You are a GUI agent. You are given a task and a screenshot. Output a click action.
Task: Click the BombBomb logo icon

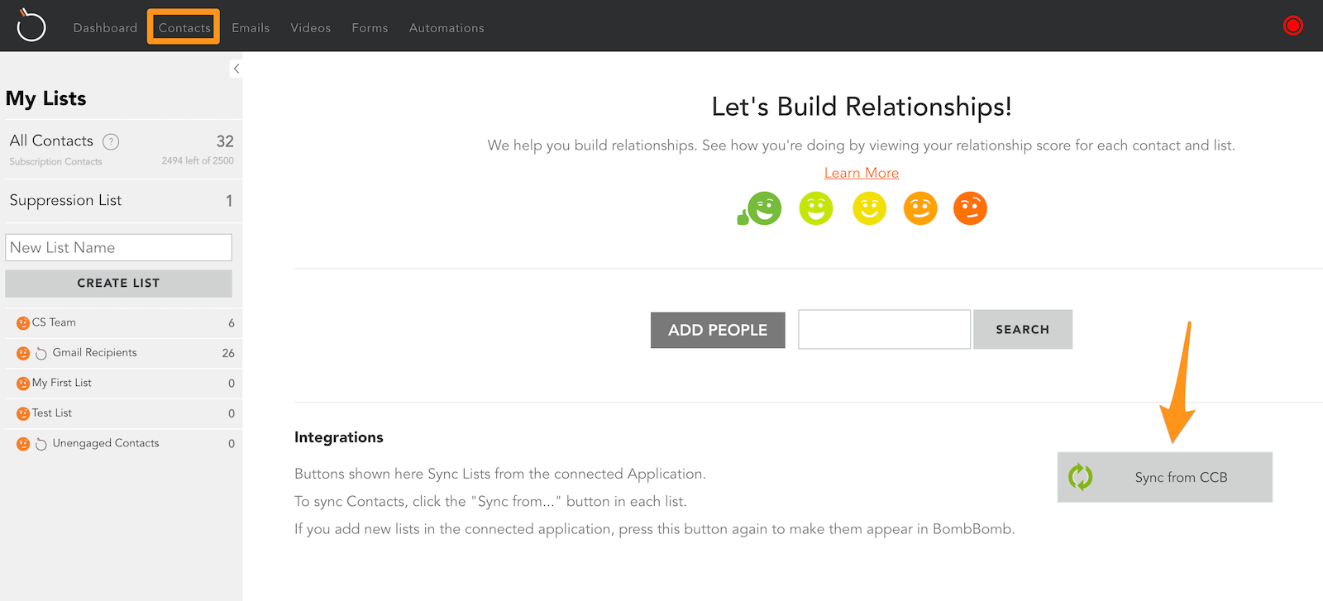click(x=31, y=26)
